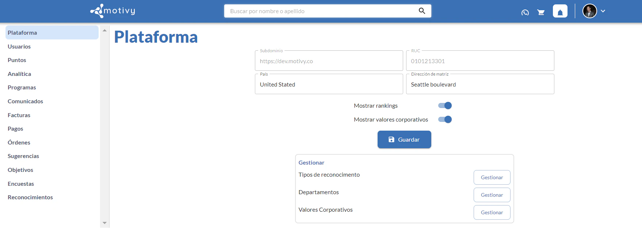Open Pagos in the sidebar
The height and width of the screenshot is (250, 642).
(52, 128)
